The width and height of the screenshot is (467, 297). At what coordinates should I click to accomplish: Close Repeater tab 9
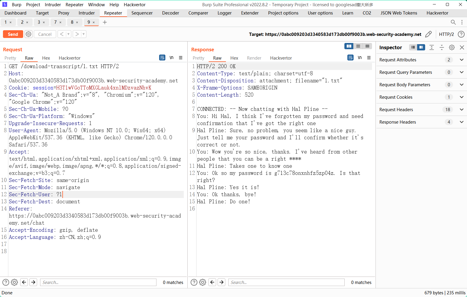(x=94, y=22)
